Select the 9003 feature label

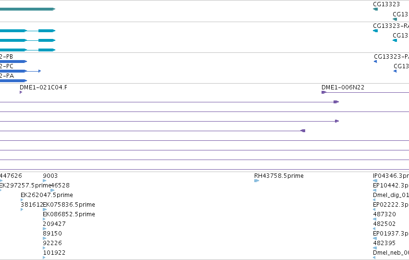pos(50,176)
